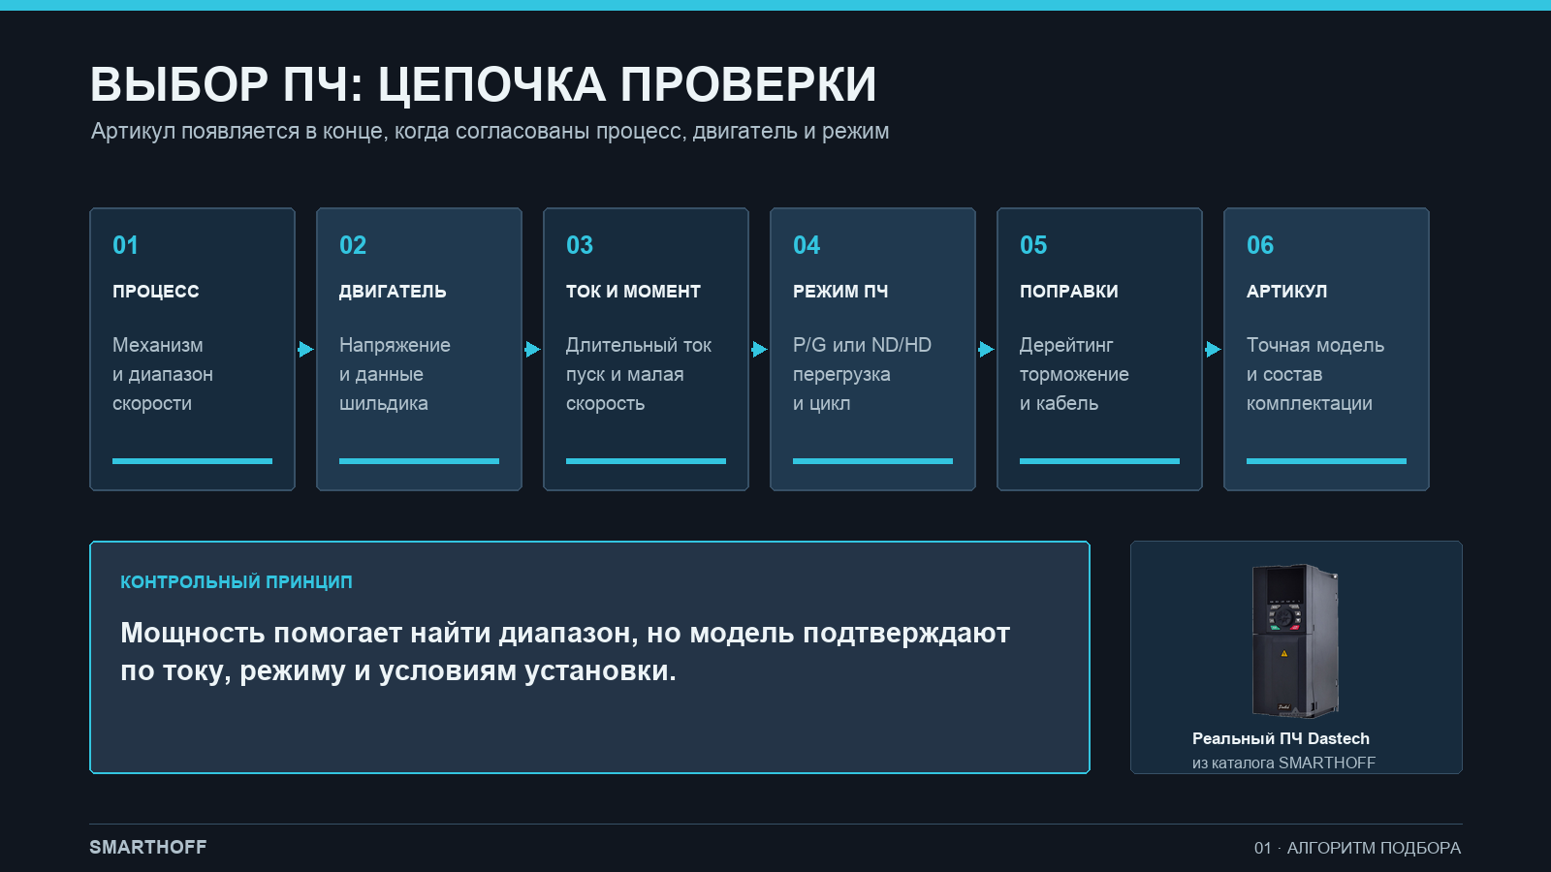This screenshot has width=1551, height=872.
Task: Click the SMARTHOFF footer brand name
Action: (x=148, y=847)
